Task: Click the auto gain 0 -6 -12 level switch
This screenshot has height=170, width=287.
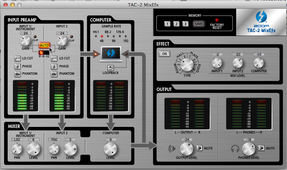Action: [x=44, y=52]
